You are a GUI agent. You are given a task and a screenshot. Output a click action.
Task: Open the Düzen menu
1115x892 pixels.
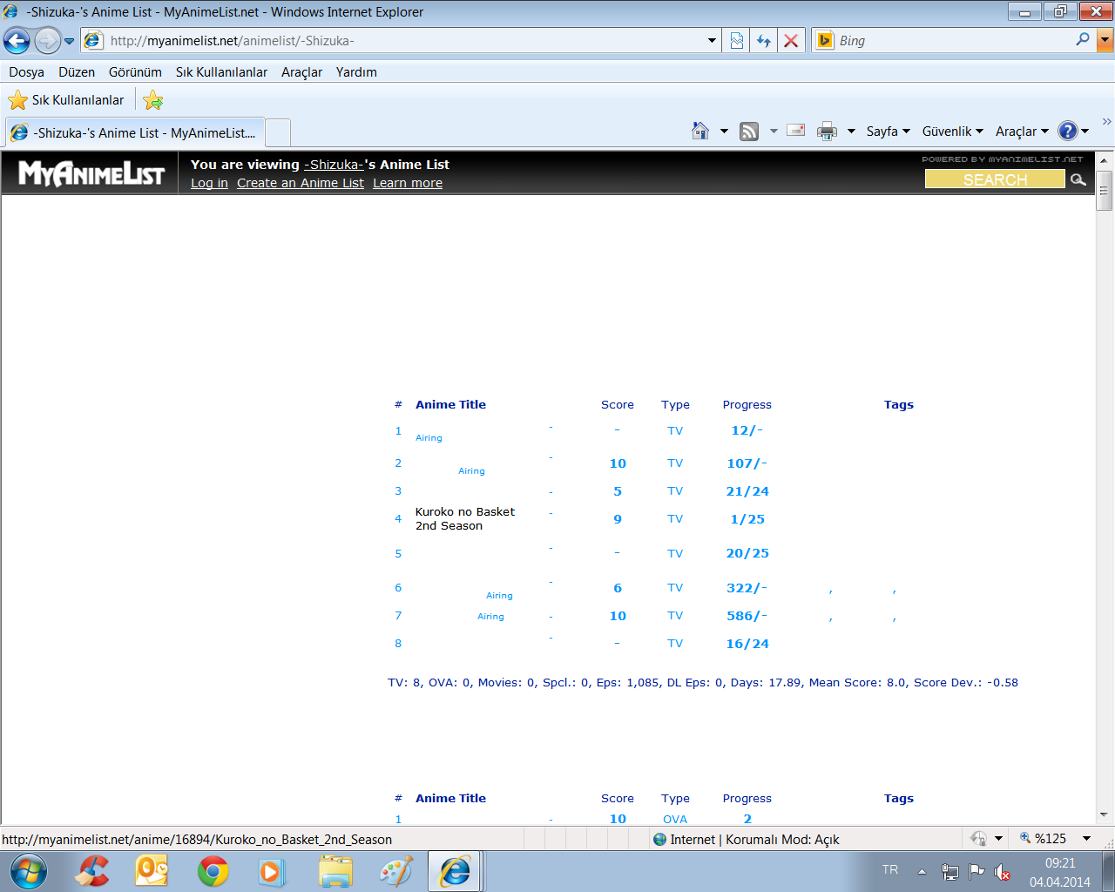pyautogui.click(x=77, y=72)
